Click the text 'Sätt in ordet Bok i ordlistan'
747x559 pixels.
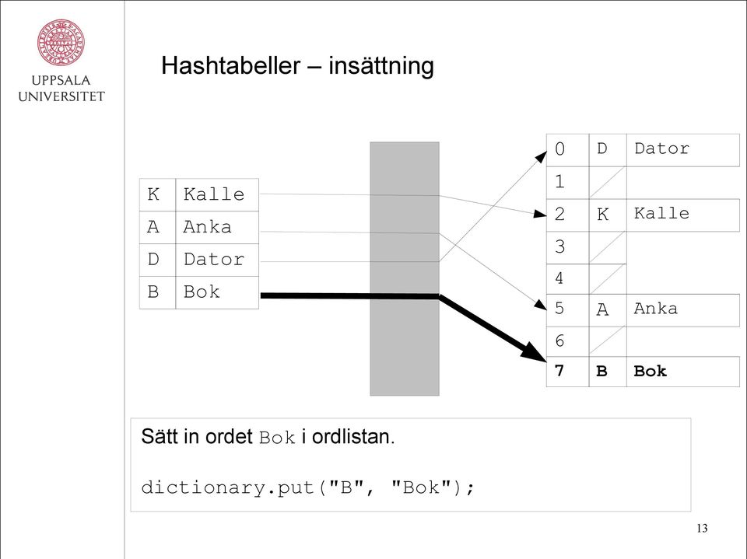point(267,437)
